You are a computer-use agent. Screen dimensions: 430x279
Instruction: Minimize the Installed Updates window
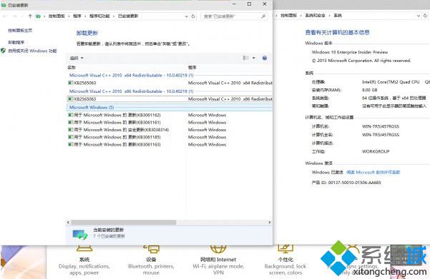234,4
